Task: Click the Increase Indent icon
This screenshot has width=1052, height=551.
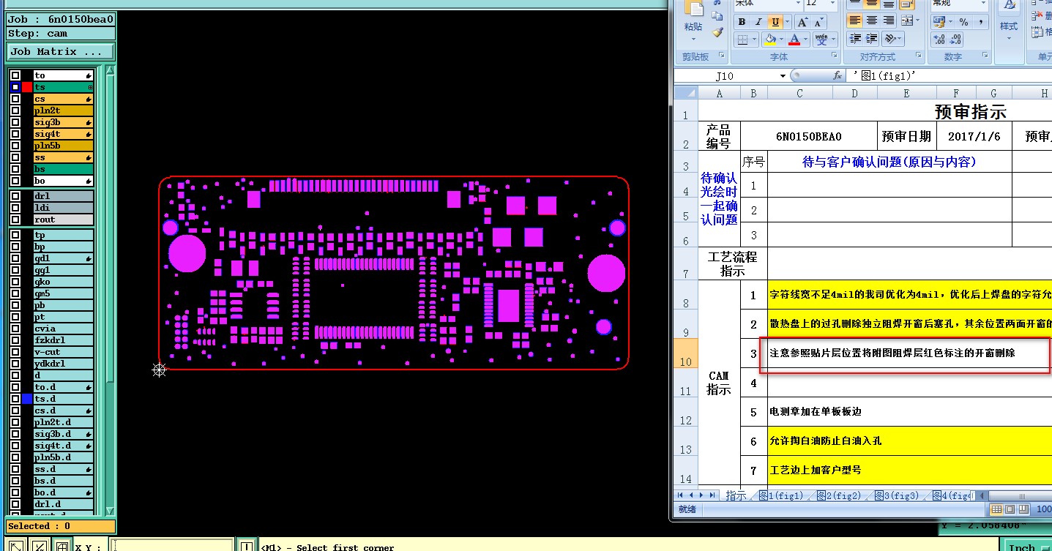Action: click(871, 40)
